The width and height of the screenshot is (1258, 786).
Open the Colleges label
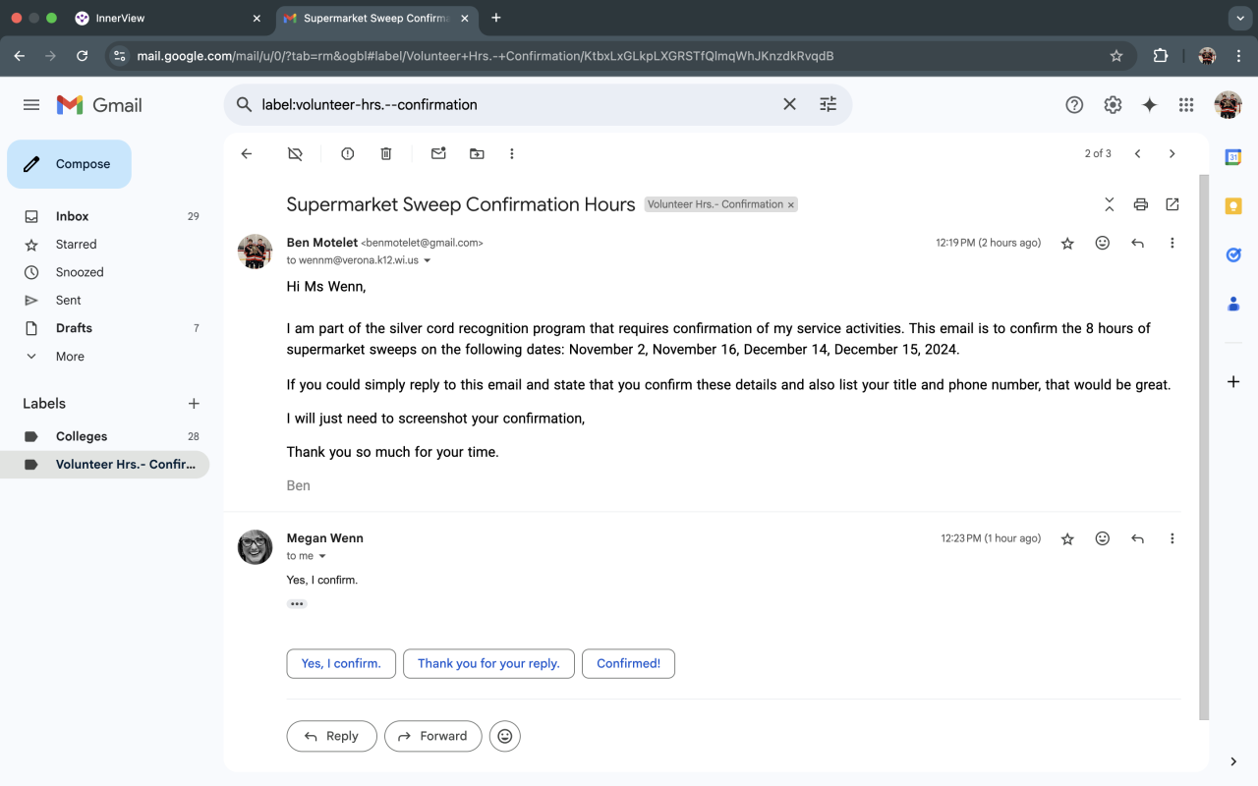(82, 436)
